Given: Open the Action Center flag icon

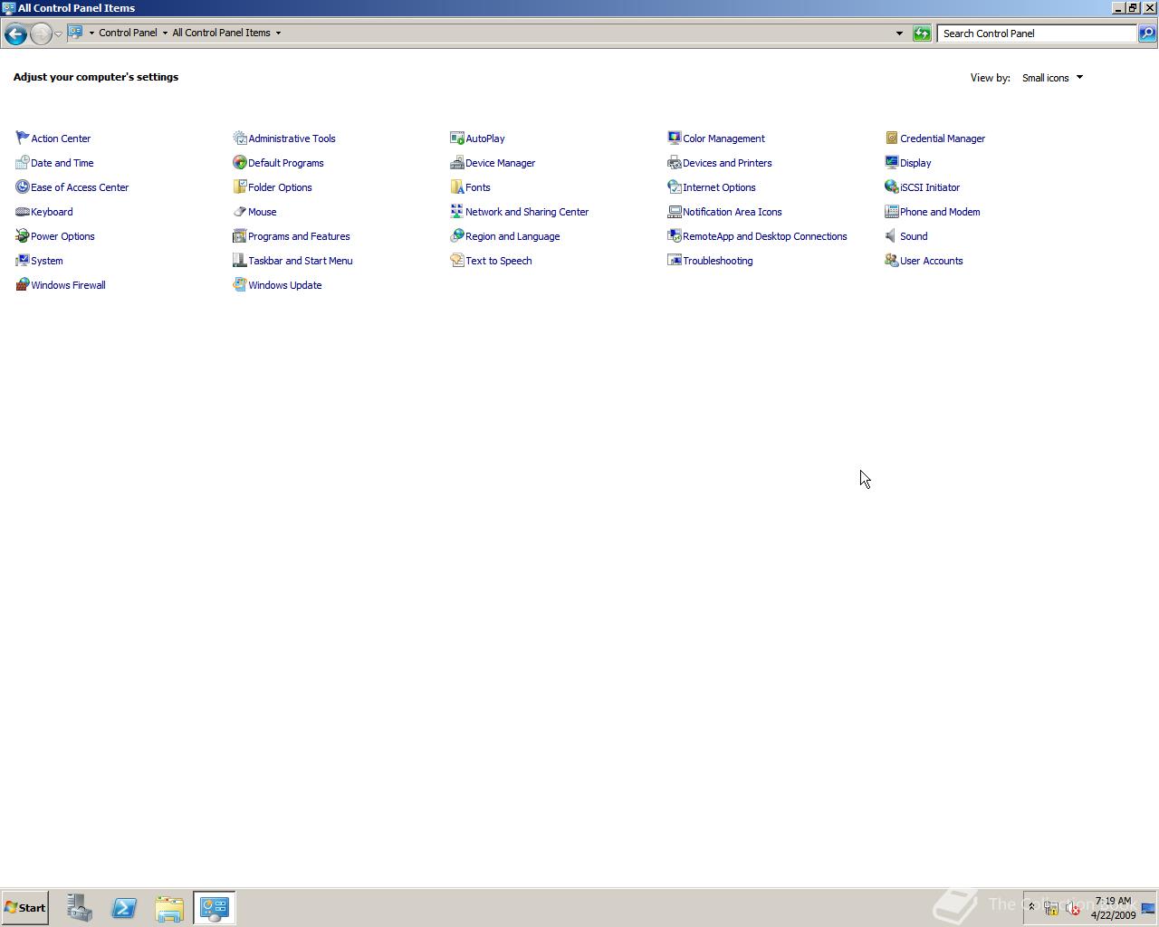Looking at the screenshot, I should 23,139.
